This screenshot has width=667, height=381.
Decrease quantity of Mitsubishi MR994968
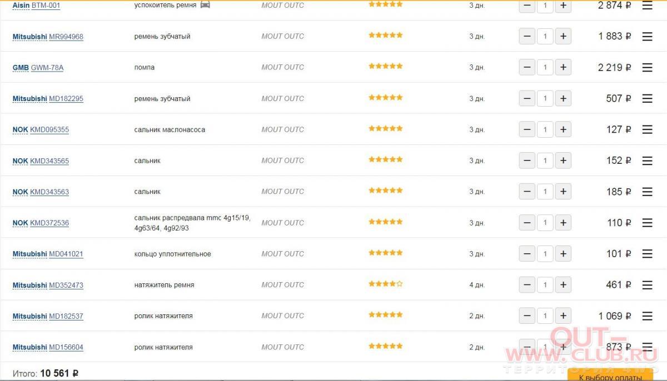point(527,36)
